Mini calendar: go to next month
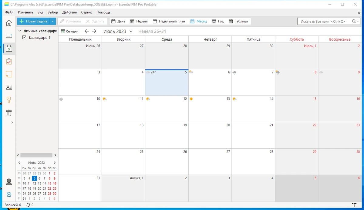The width and height of the screenshot is (364, 210). [55, 163]
